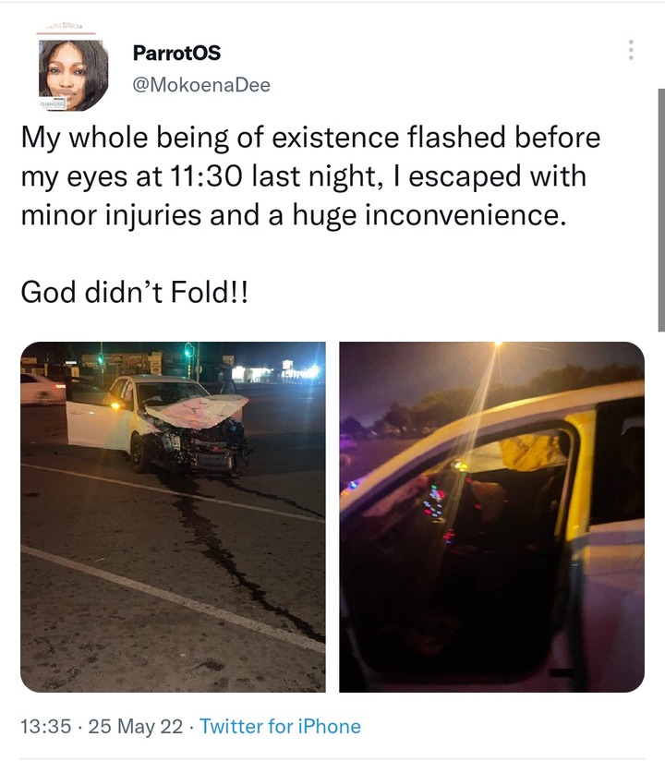
Task: Click the 13:35 · 25 May 22 timestamp
Action: [102, 727]
